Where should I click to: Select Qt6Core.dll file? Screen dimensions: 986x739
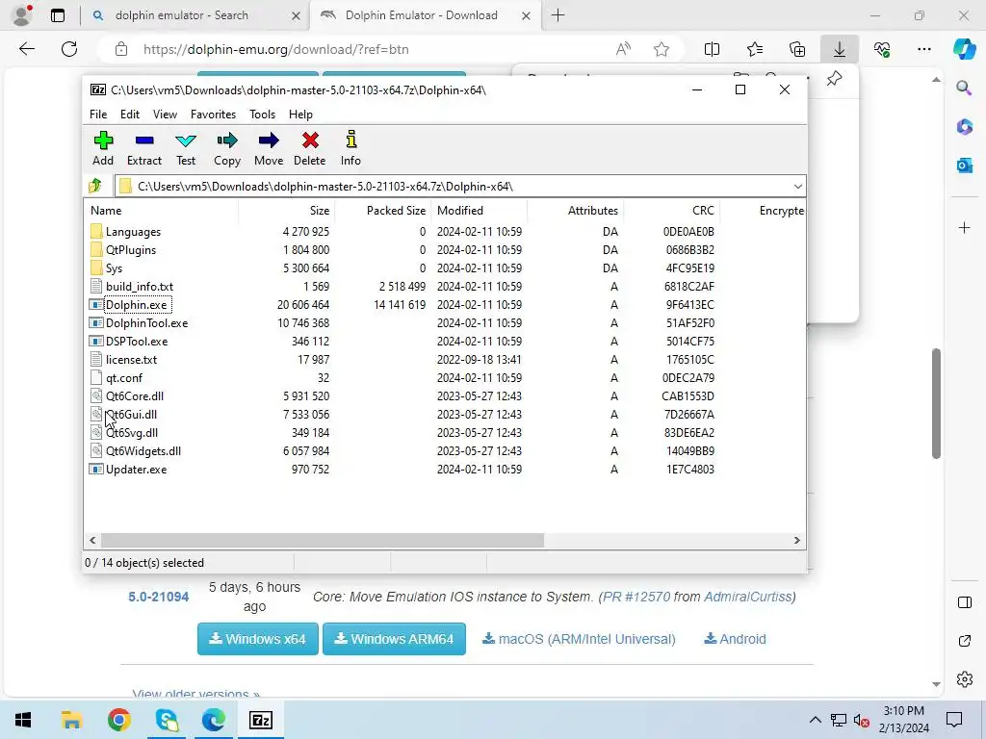pyautogui.click(x=135, y=395)
